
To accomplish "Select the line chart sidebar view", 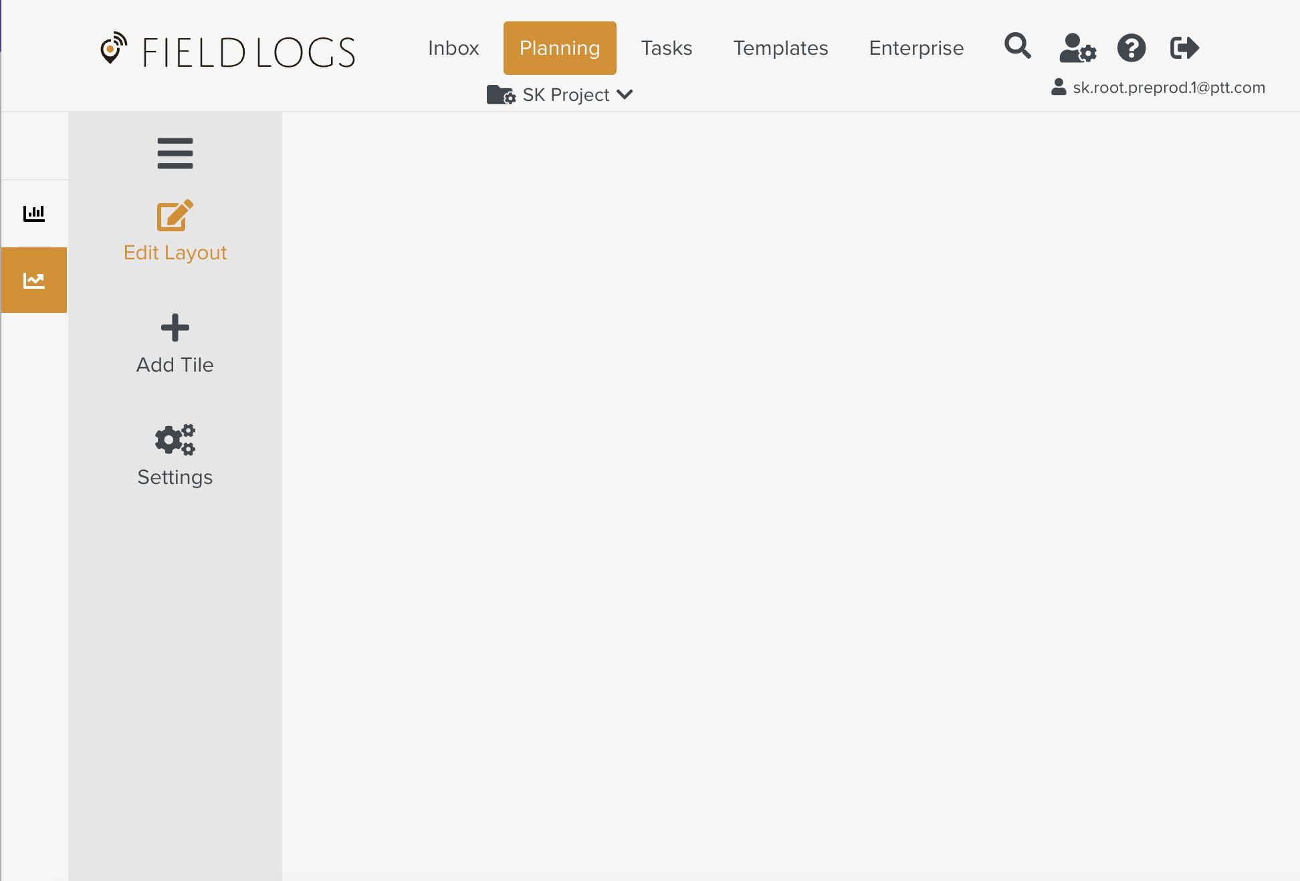I will [34, 280].
